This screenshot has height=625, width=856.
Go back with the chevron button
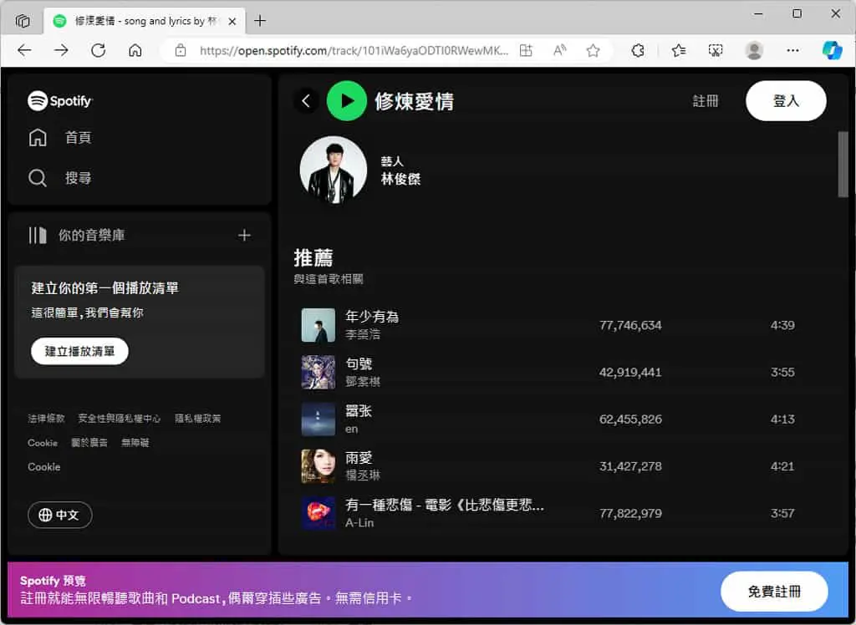click(306, 101)
